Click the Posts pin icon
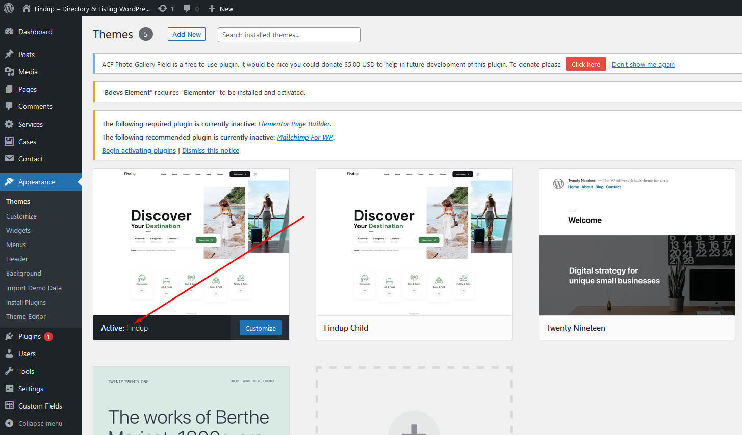The image size is (742, 435). tap(9, 55)
